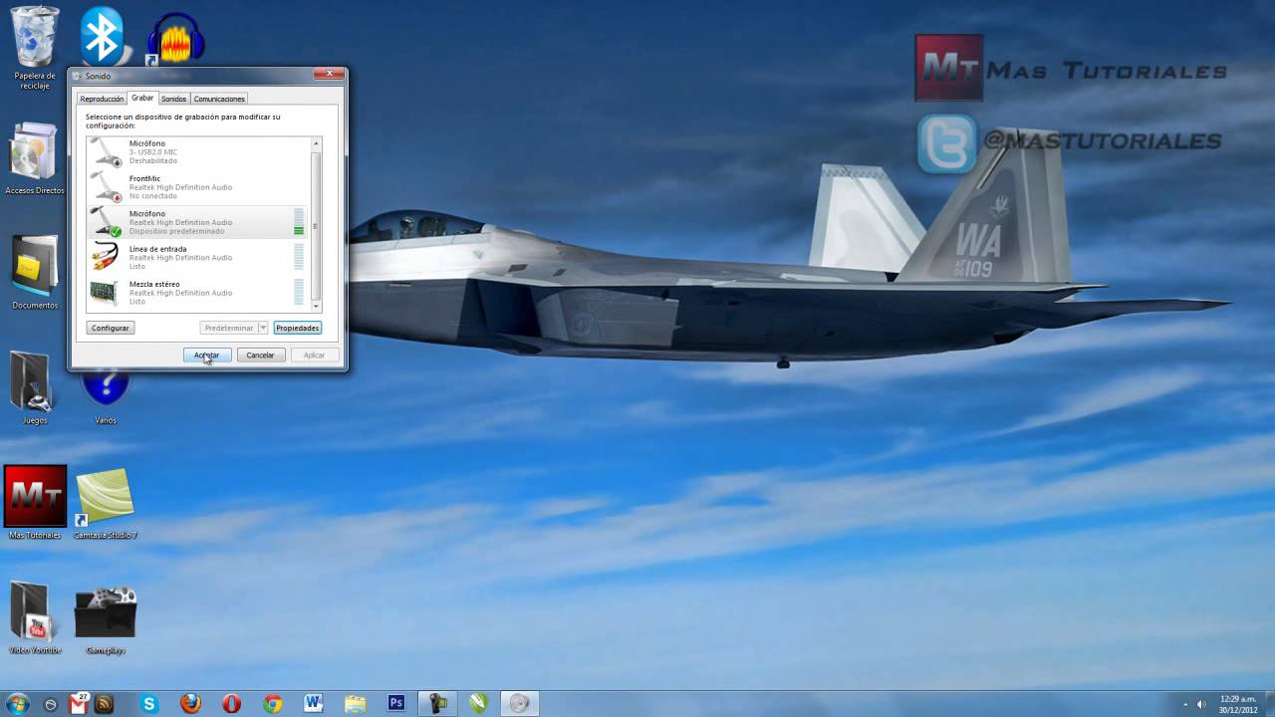Launch Skype from the taskbar

click(149, 704)
